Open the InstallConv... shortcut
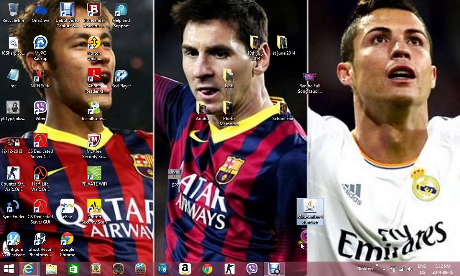Screen dimensions: 460x276 pos(94,111)
